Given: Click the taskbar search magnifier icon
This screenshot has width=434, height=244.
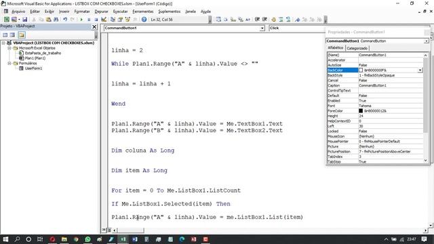Looking at the screenshot, I should coord(17,239).
